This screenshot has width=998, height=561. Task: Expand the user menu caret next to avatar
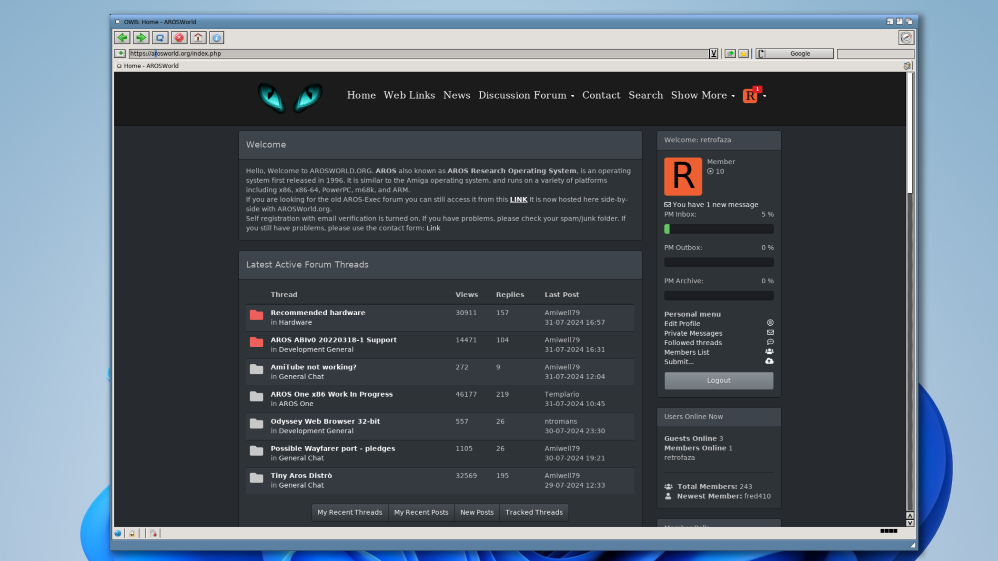coord(764,96)
